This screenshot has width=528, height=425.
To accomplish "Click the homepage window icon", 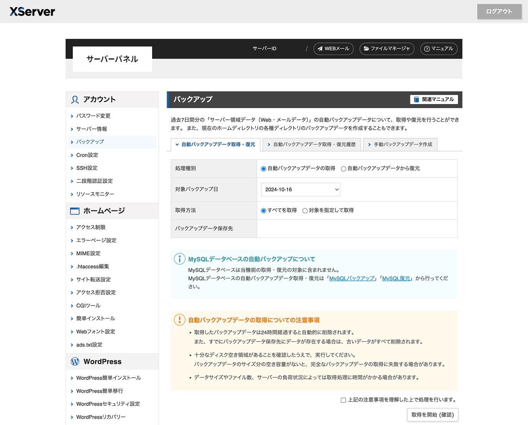I will [x=75, y=211].
